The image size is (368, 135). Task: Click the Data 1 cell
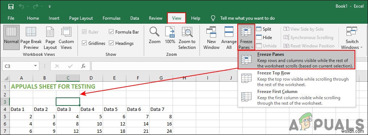coord(21,109)
